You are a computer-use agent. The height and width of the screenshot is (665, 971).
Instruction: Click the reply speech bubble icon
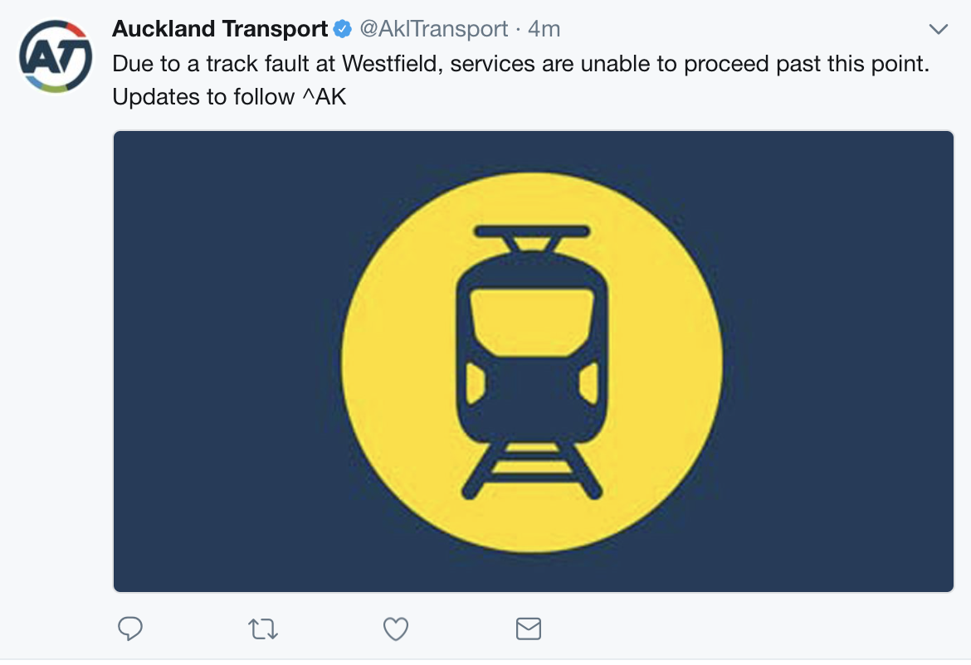[130, 629]
